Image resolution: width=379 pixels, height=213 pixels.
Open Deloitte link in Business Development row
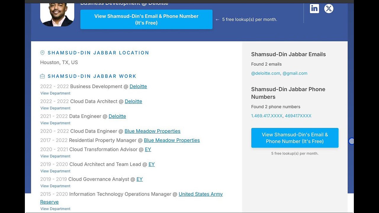click(138, 86)
